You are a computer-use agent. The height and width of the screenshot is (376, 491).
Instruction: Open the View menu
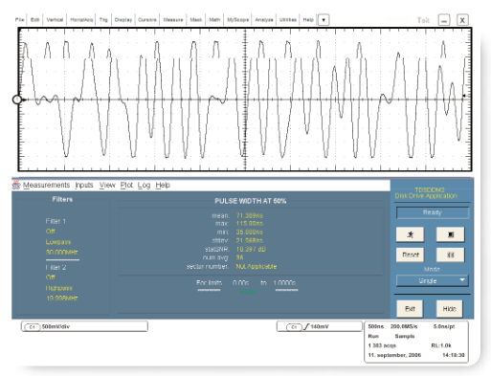pyautogui.click(x=107, y=185)
